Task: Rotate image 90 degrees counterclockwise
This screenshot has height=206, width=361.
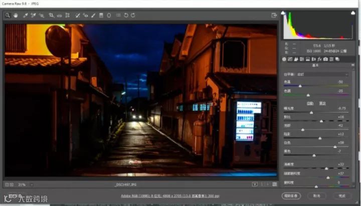Action: (x=126, y=15)
